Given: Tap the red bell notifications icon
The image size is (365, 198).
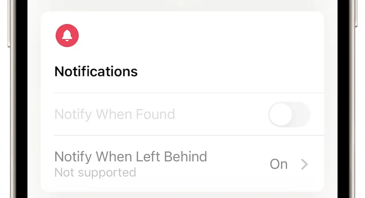Looking at the screenshot, I should click(67, 35).
